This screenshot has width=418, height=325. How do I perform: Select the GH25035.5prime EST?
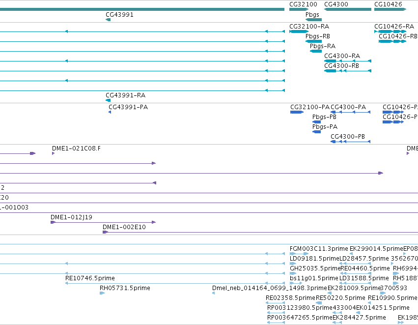[x=293, y=273]
